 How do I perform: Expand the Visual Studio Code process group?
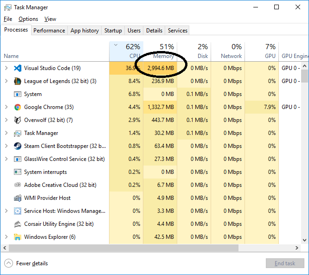[x=6, y=68]
